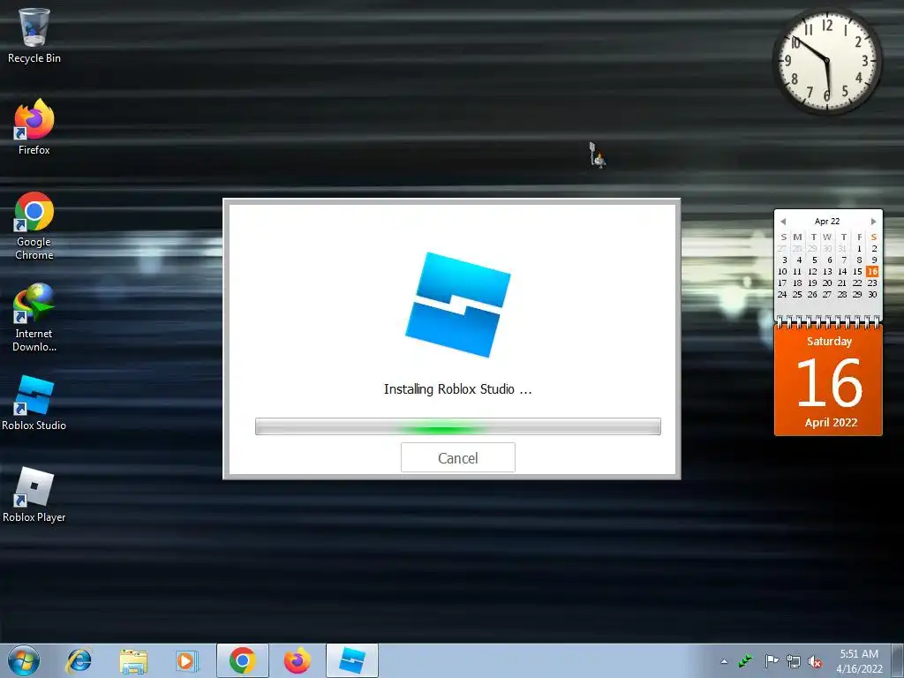Viewport: 904px width, 678px height.
Task: Select date 20 in calendar gadget
Action: tap(827, 283)
